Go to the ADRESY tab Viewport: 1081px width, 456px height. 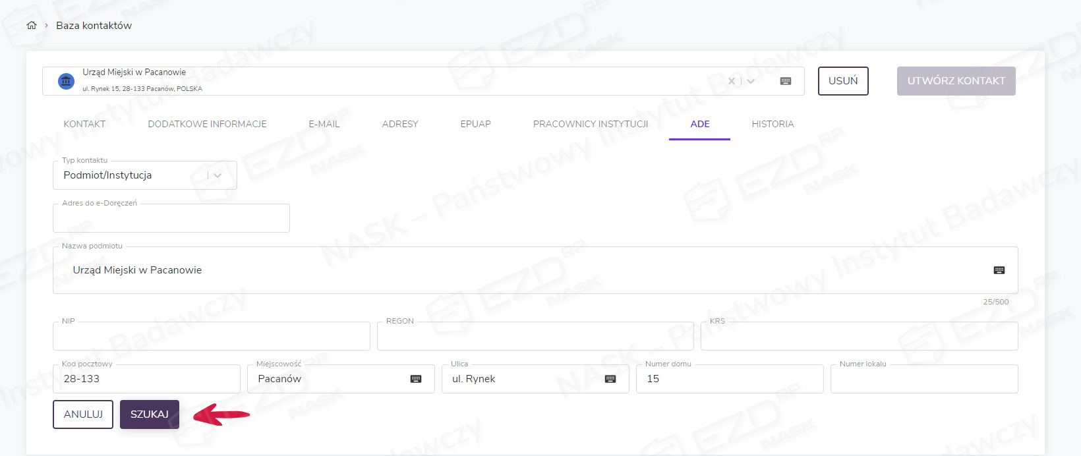(x=399, y=124)
